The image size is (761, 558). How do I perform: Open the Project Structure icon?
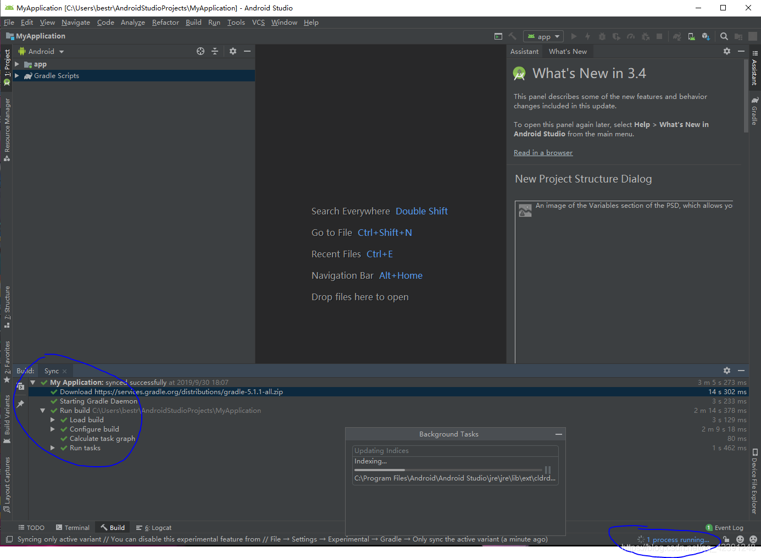coord(738,36)
